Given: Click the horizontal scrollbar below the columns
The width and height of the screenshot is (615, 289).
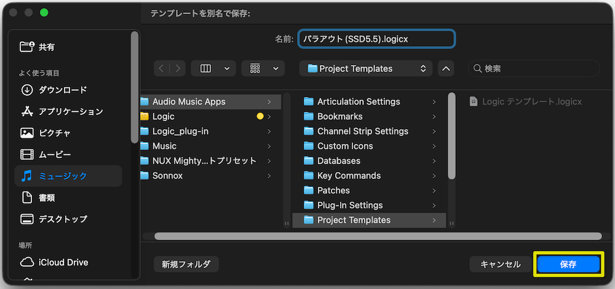Looking at the screenshot, I should (378, 236).
